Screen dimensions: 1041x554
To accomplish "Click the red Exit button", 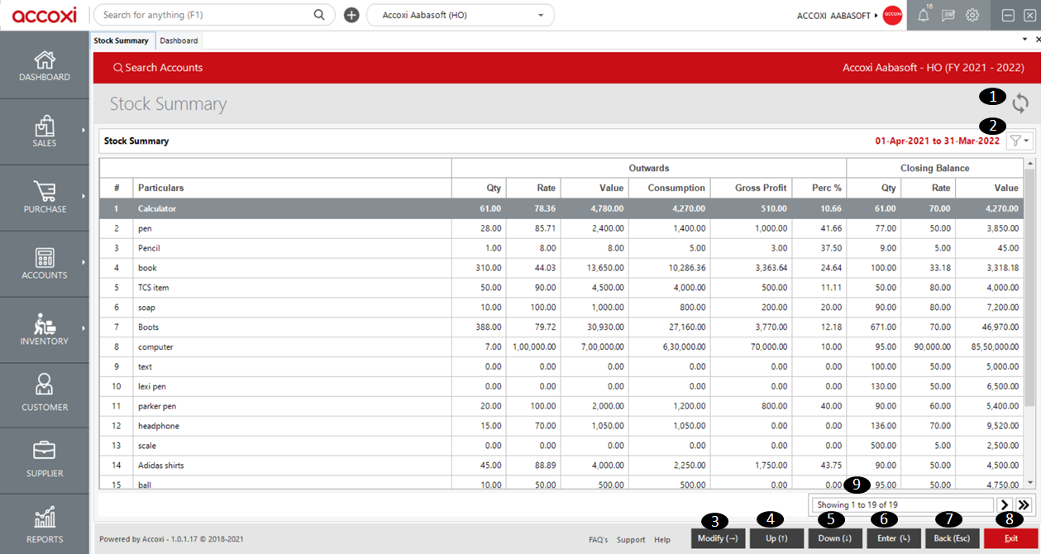I will pyautogui.click(x=1011, y=538).
